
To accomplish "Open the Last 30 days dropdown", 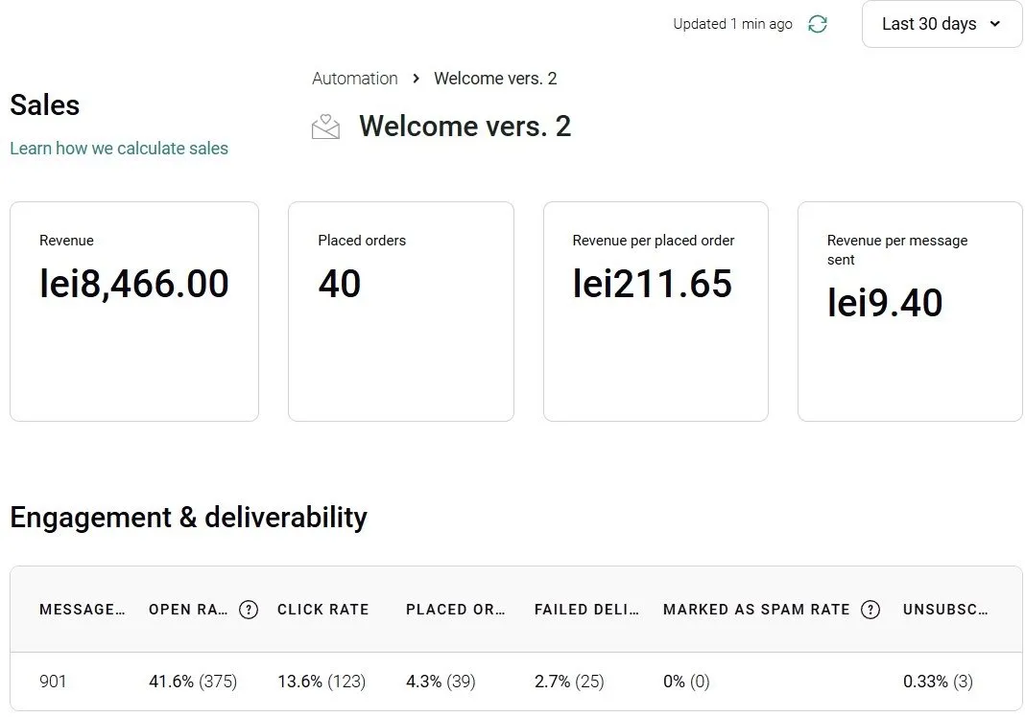I will 941,24.
